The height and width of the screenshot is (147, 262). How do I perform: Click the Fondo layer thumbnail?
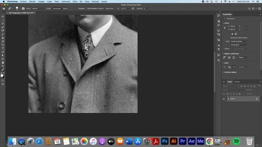point(228,99)
